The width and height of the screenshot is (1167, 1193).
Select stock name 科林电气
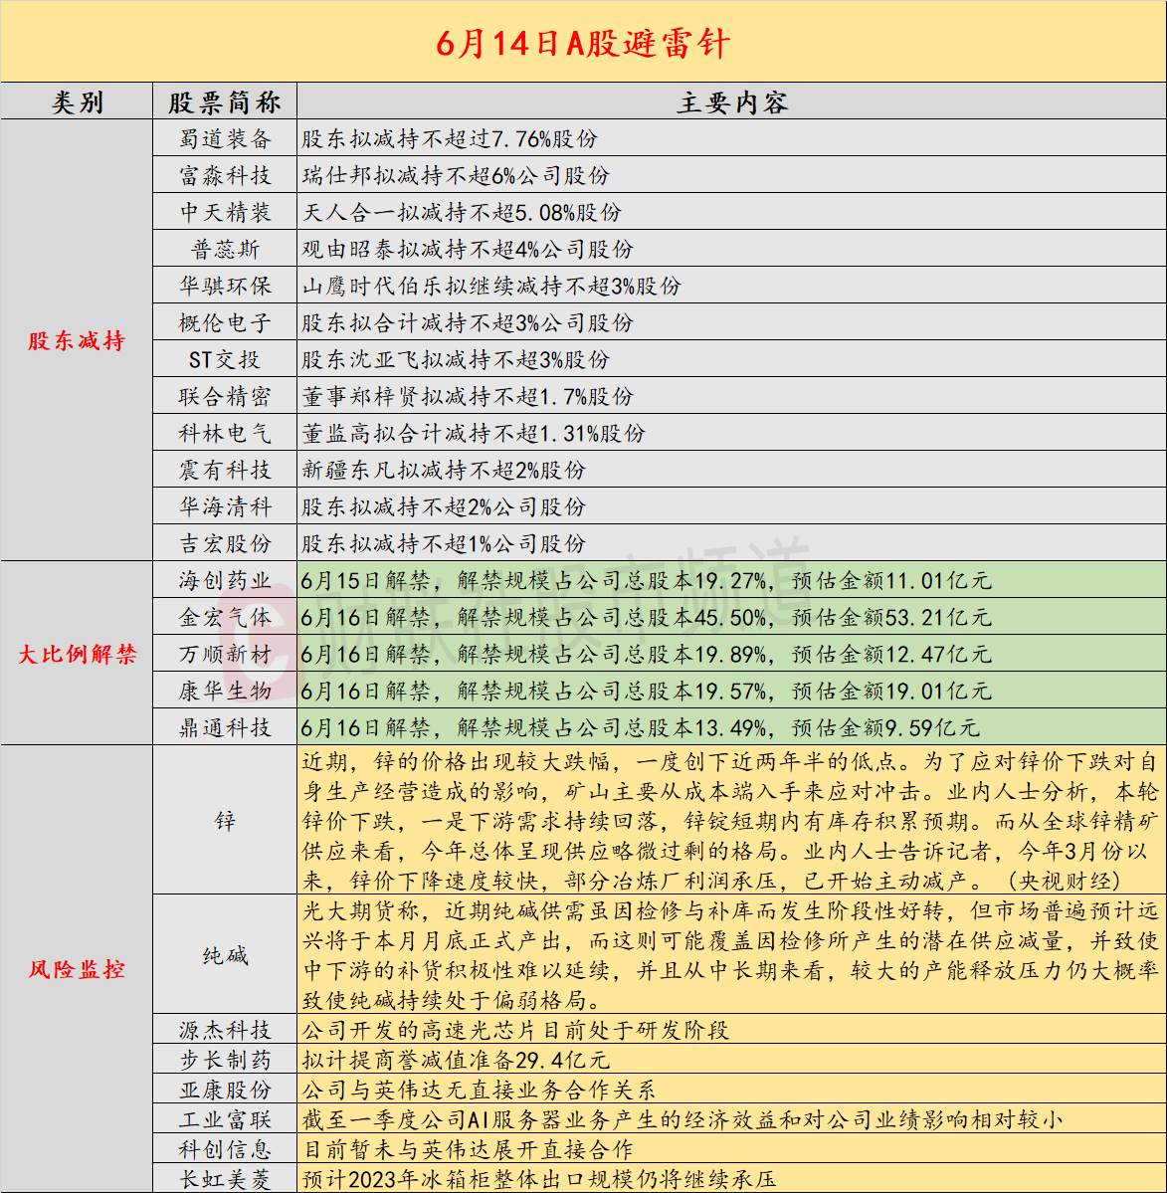pos(225,433)
